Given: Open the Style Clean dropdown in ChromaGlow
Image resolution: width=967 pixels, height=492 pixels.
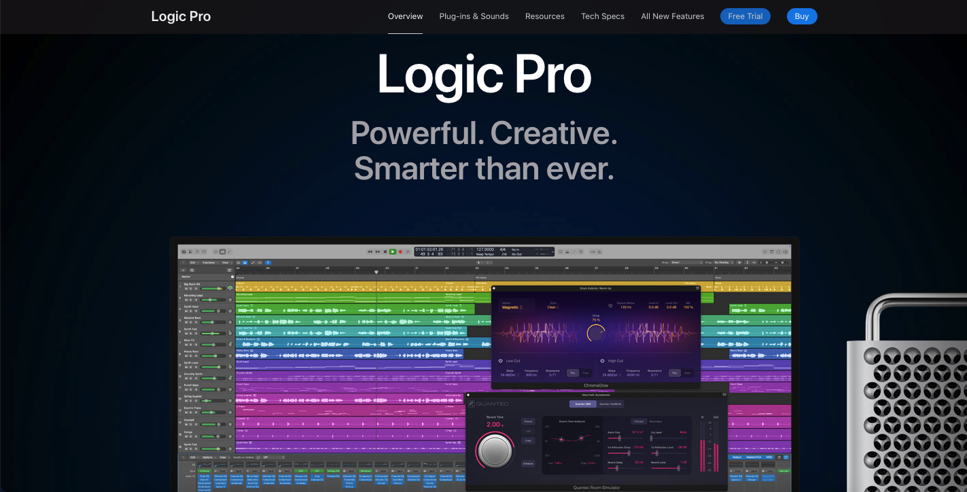Looking at the screenshot, I should 553,307.
